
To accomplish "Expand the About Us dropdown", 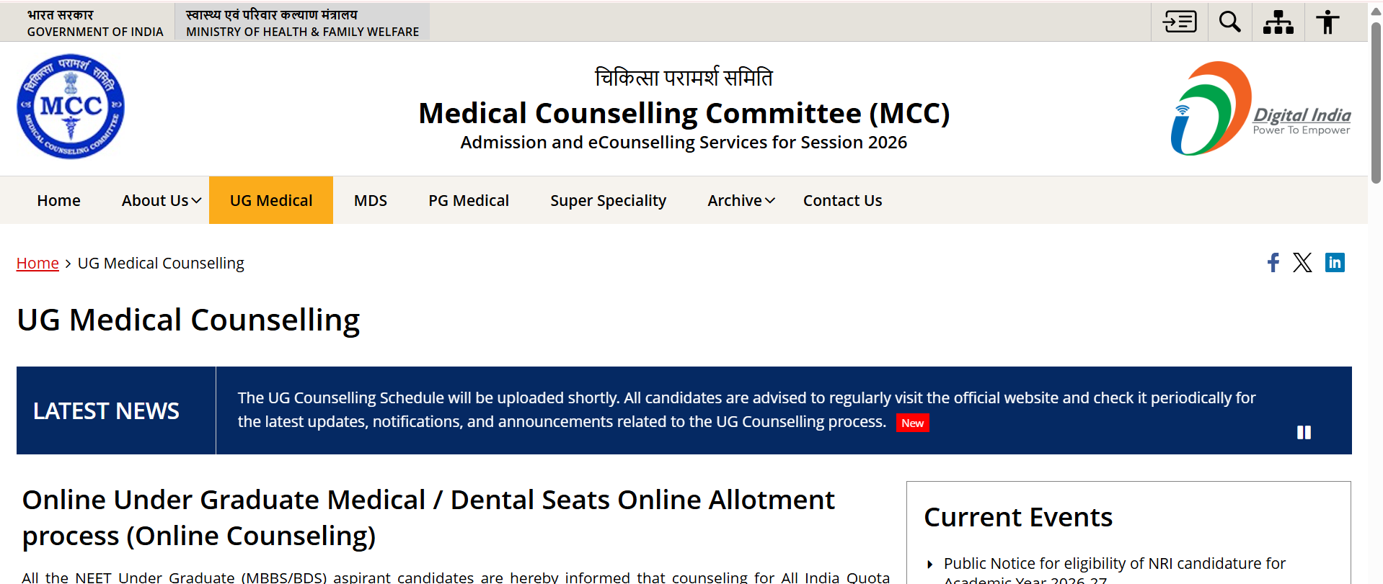I will [162, 200].
